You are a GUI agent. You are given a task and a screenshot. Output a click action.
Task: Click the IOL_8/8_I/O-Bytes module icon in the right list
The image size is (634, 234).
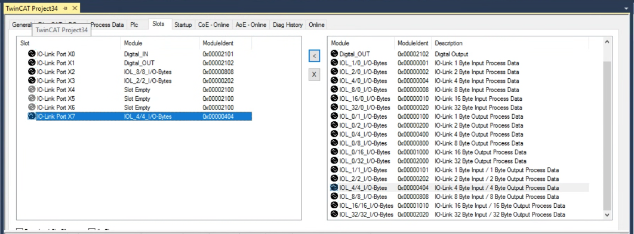[334, 196]
